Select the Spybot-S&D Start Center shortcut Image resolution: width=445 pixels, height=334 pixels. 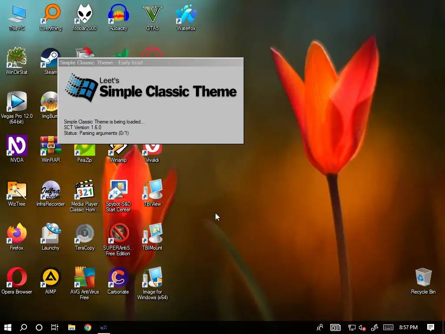(118, 196)
